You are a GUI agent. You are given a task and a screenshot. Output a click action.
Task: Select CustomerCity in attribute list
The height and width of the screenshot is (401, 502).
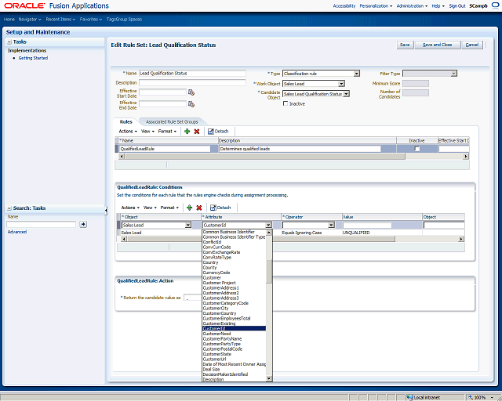(x=235, y=309)
